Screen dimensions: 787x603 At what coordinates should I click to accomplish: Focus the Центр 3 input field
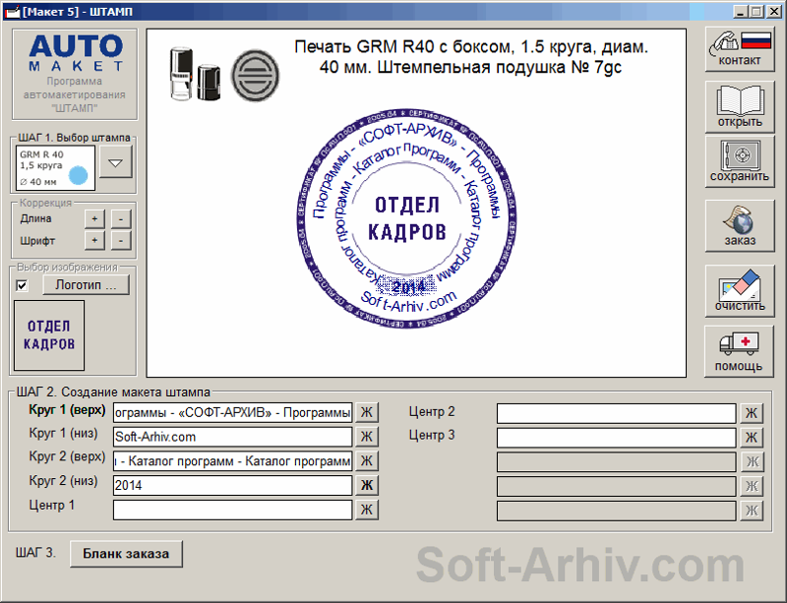617,438
